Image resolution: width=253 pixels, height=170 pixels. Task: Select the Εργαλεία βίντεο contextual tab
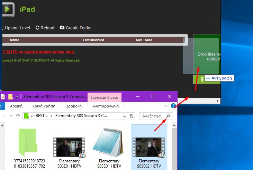click(x=104, y=97)
